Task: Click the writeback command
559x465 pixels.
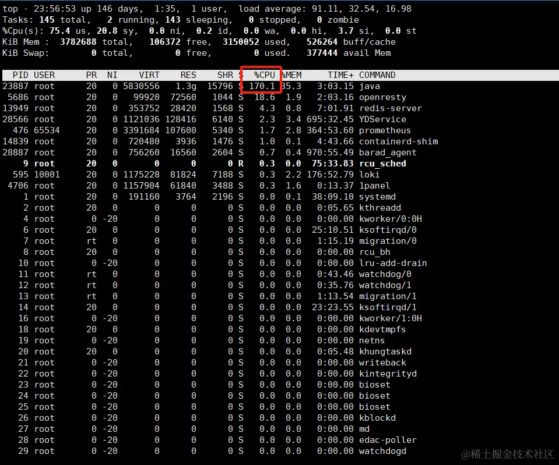Action: click(x=382, y=362)
